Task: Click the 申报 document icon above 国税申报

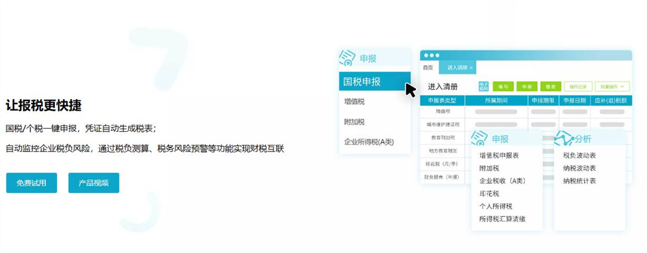Action: click(347, 58)
